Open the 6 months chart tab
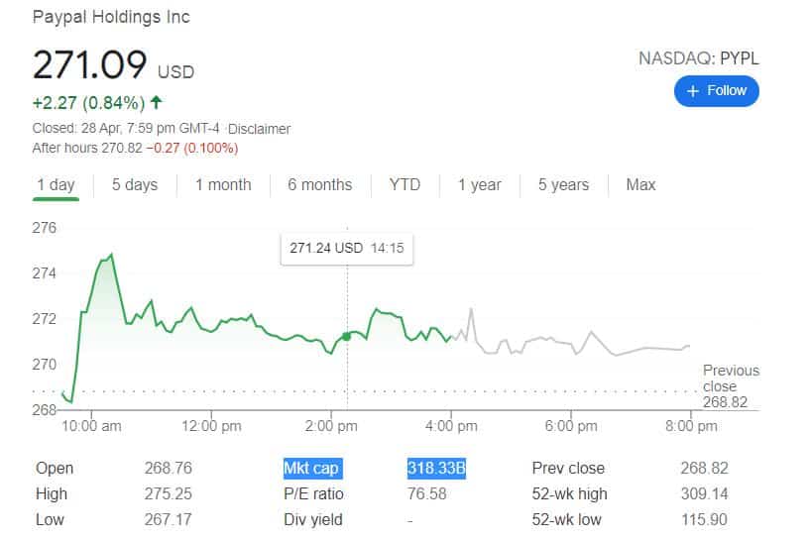This screenshot has height=541, width=810. (320, 185)
